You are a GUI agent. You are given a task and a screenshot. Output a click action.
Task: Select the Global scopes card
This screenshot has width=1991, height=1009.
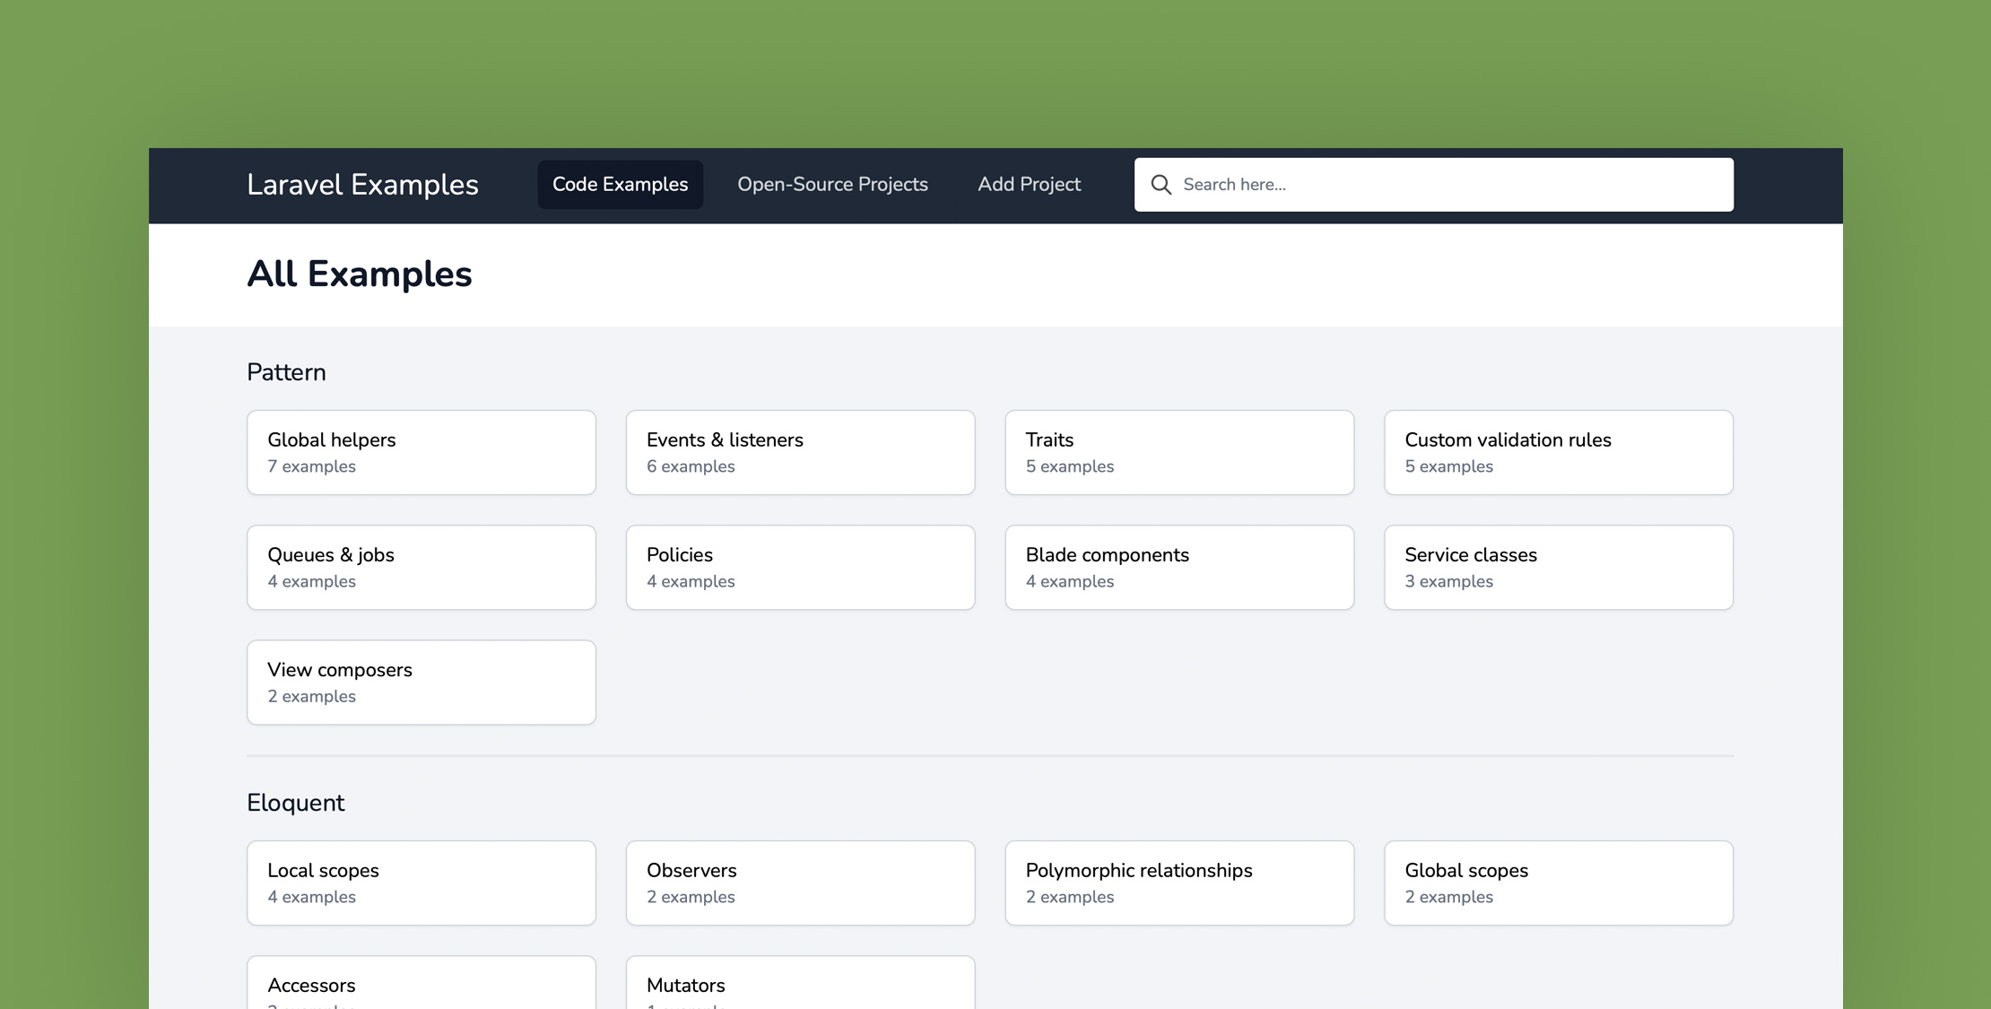pyautogui.click(x=1559, y=883)
